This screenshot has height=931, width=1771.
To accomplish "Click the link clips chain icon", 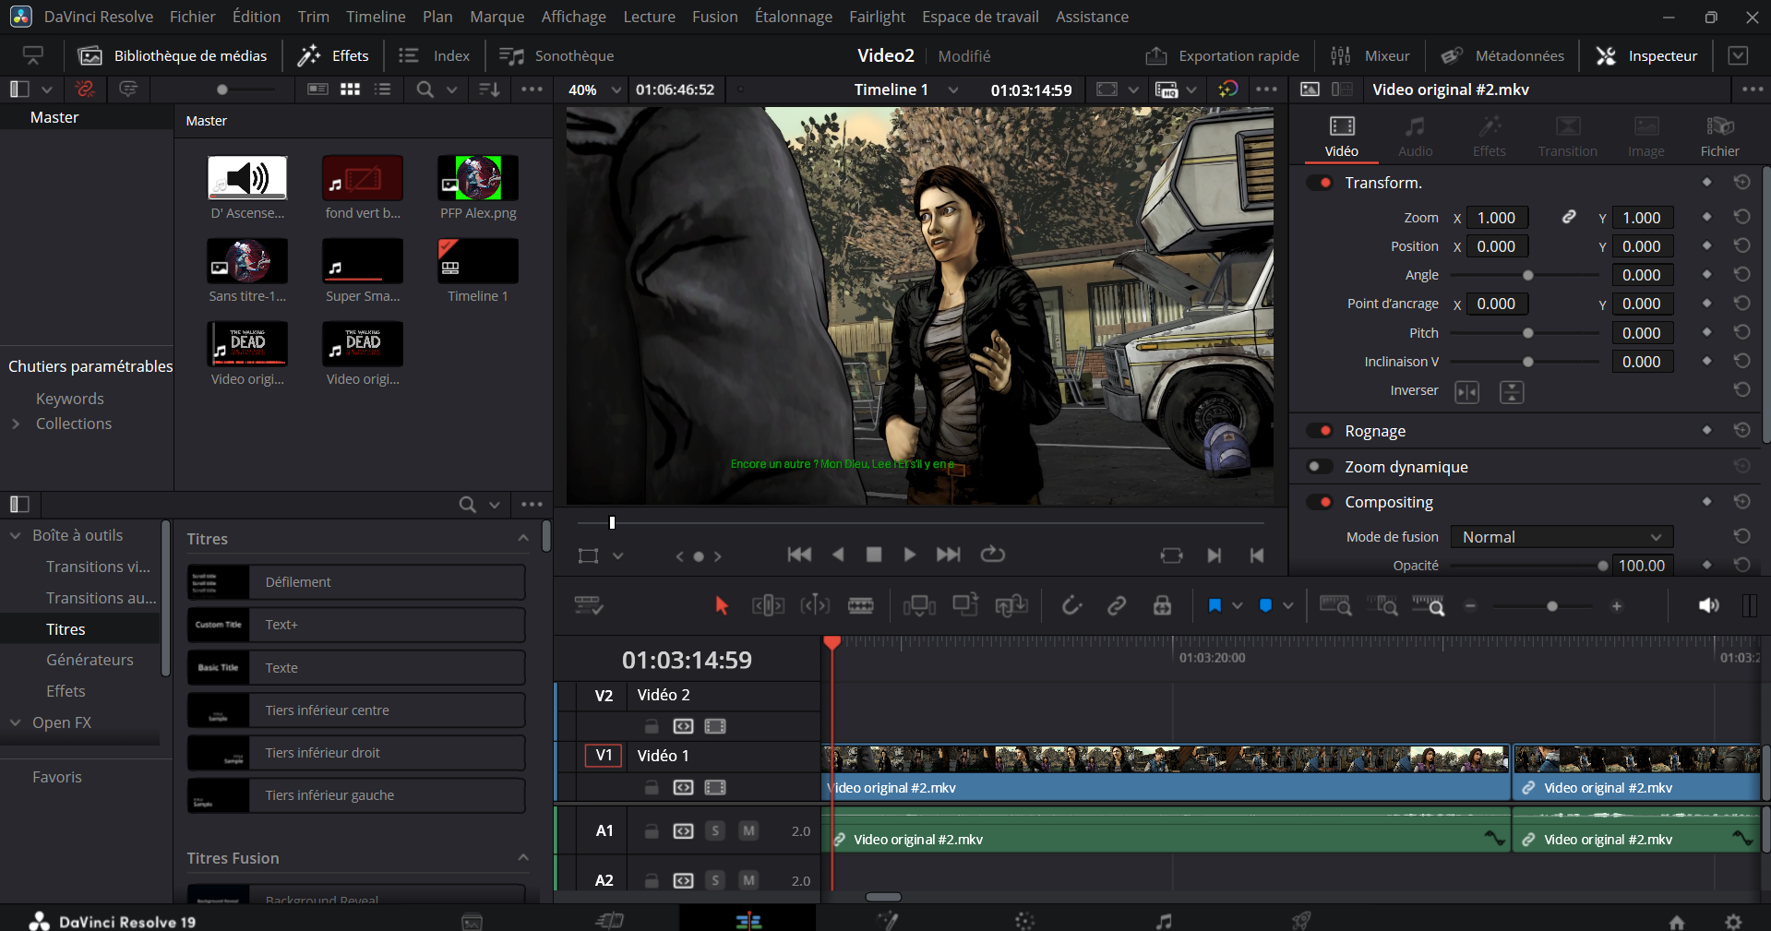I will coord(1117,606).
